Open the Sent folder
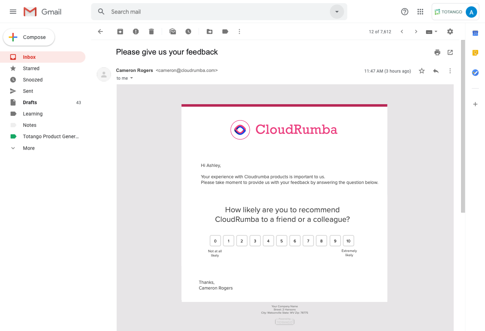485x331 pixels. (x=43, y=91)
